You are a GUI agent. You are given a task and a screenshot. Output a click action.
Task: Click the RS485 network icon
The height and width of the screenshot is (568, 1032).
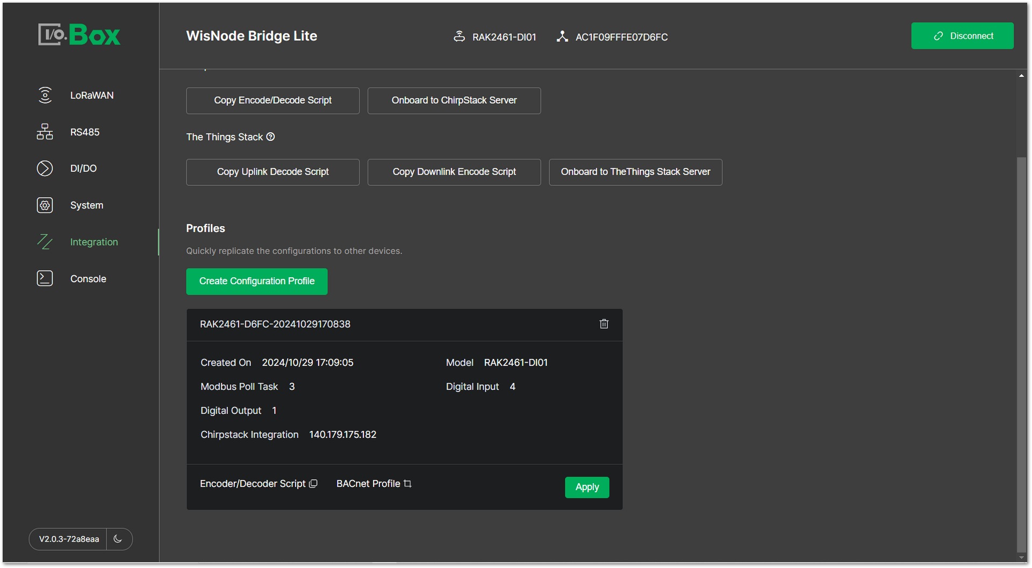tap(45, 132)
